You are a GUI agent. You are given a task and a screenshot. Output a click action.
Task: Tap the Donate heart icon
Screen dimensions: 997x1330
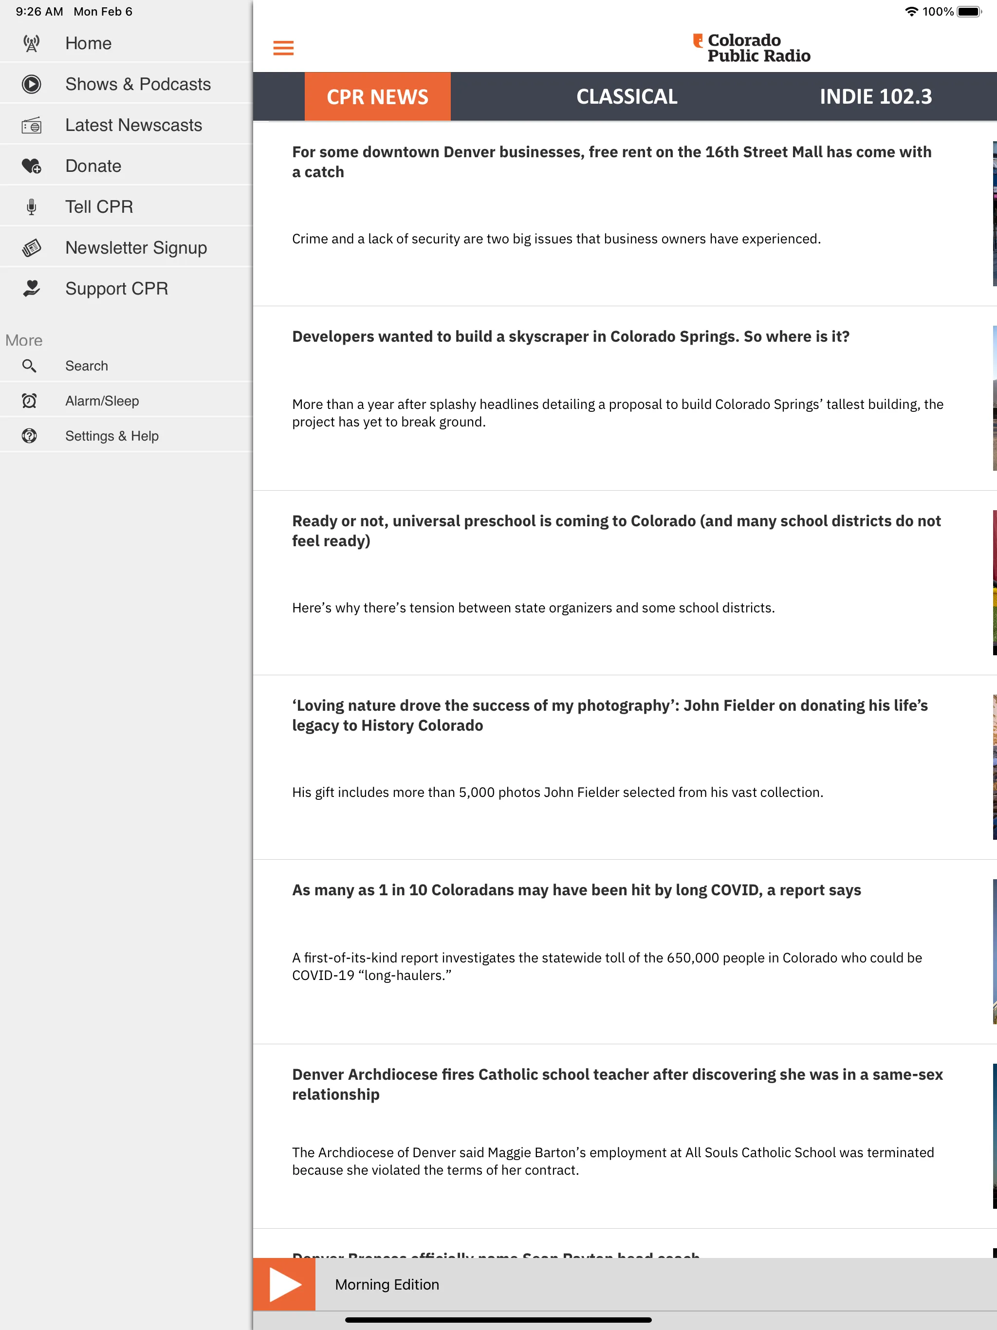[x=31, y=166]
